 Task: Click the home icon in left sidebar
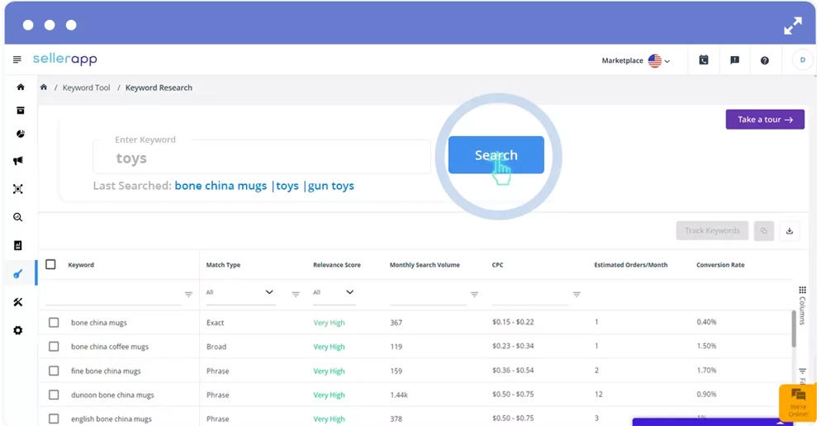21,87
